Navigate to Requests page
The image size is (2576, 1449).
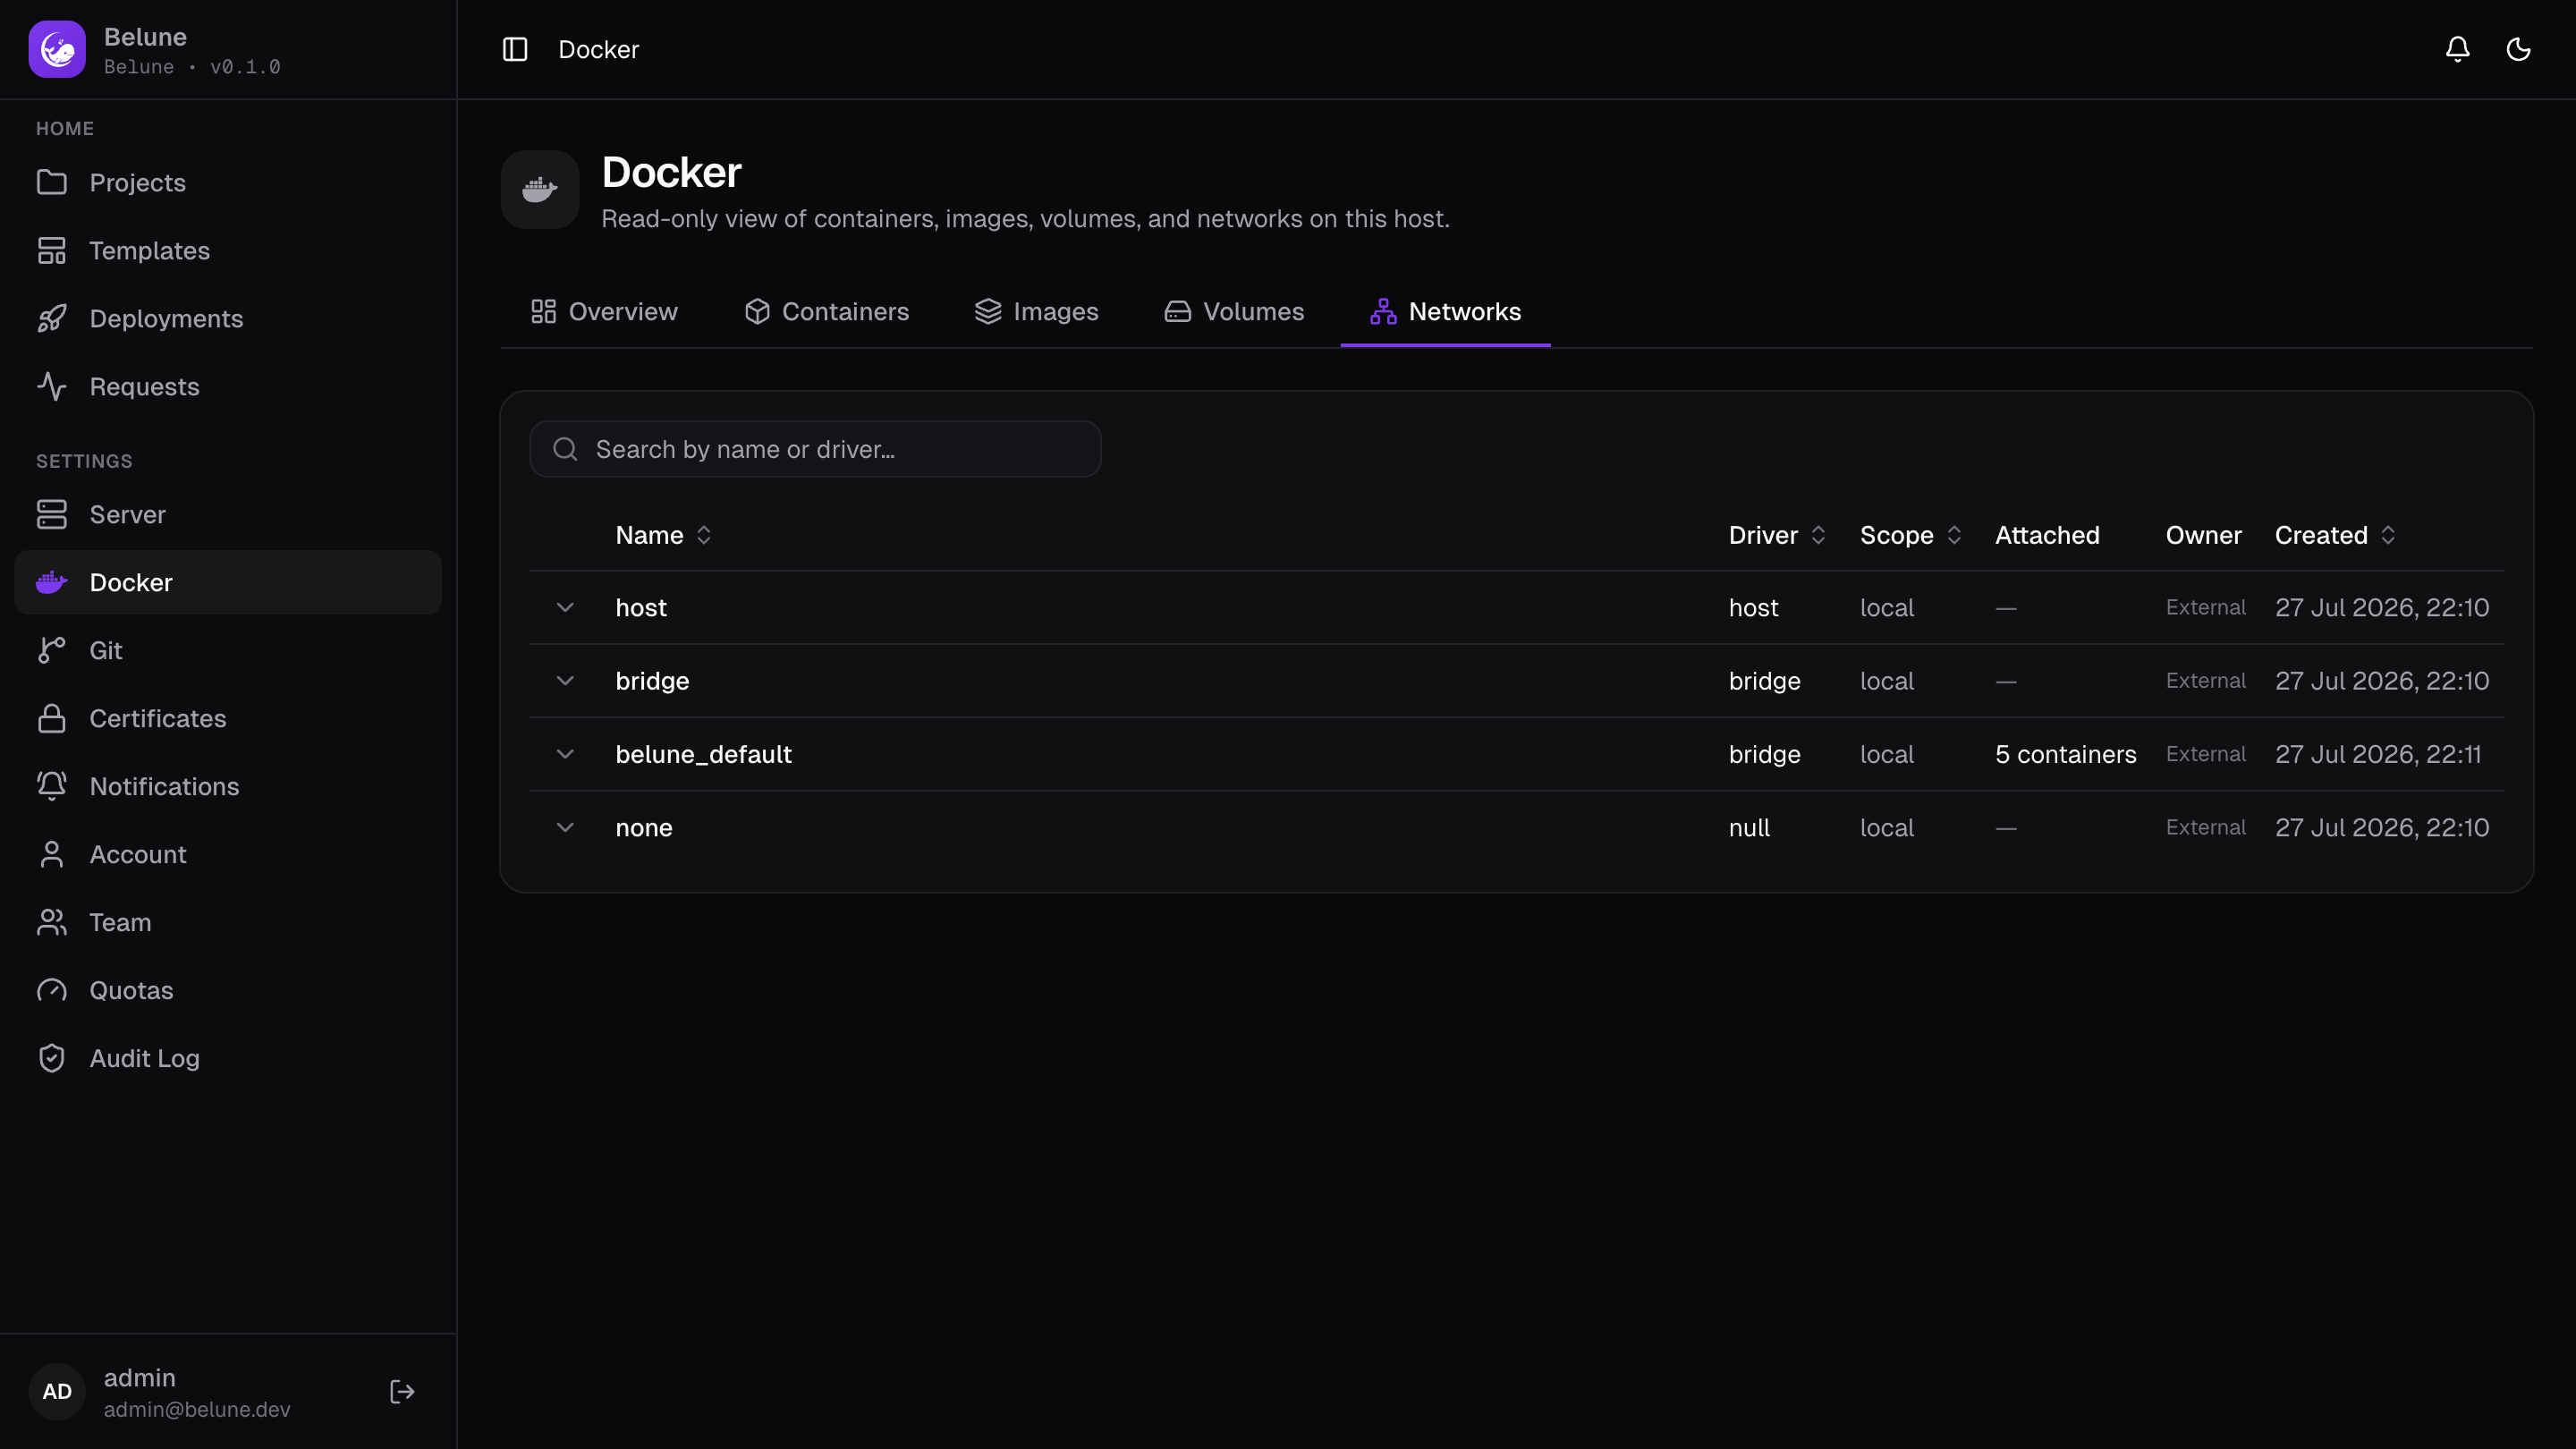pos(228,387)
